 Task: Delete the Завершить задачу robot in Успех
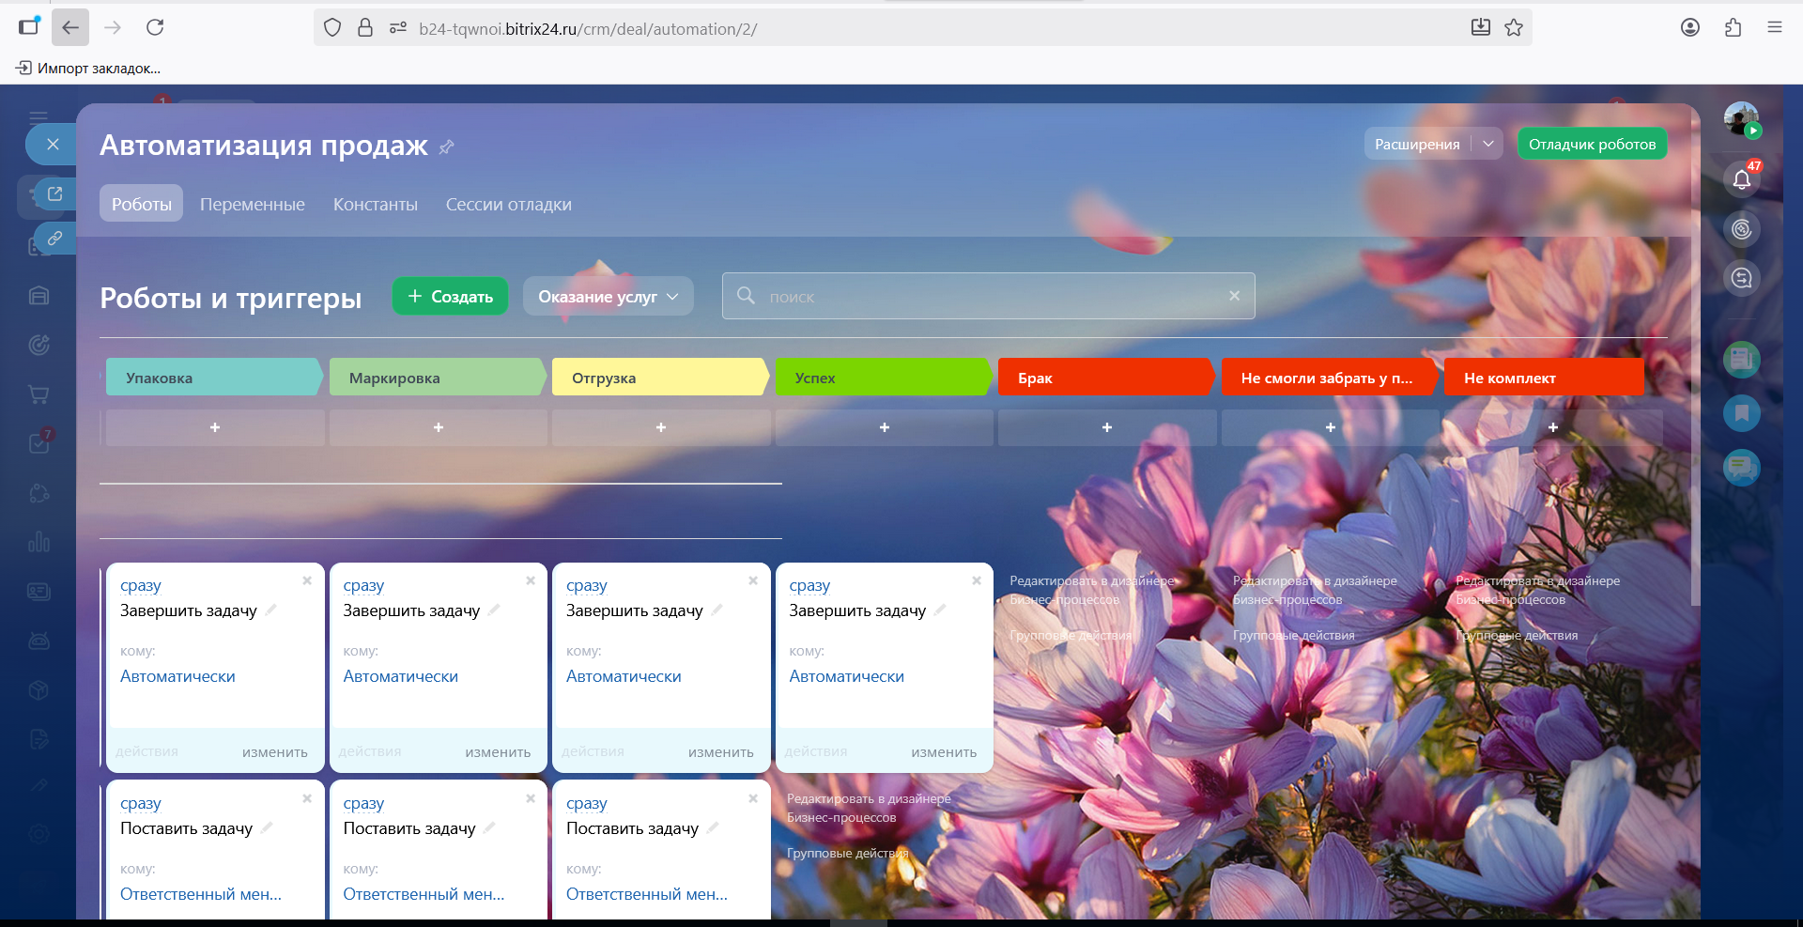pyautogui.click(x=977, y=580)
